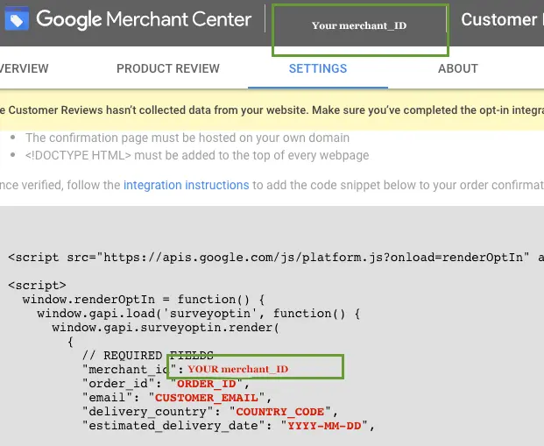
Task: Click the window.renderOptIn function code line
Action: [x=144, y=300]
